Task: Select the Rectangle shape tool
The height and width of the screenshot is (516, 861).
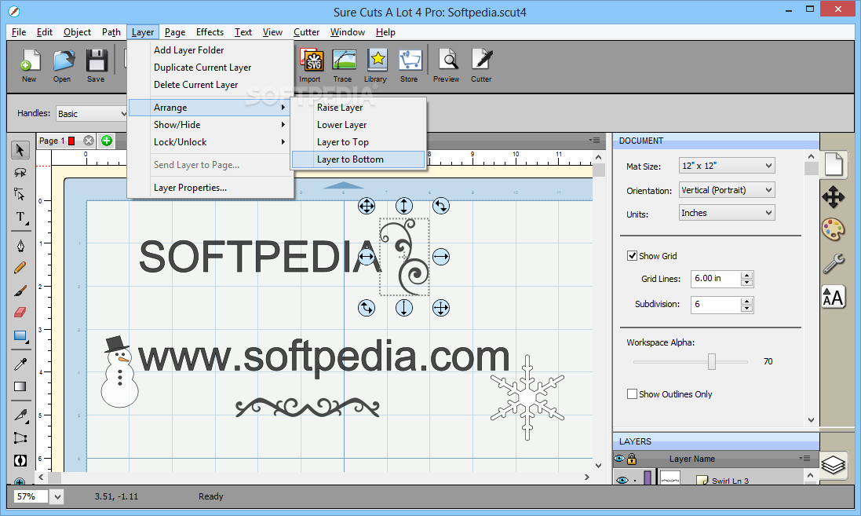Action: 20,336
